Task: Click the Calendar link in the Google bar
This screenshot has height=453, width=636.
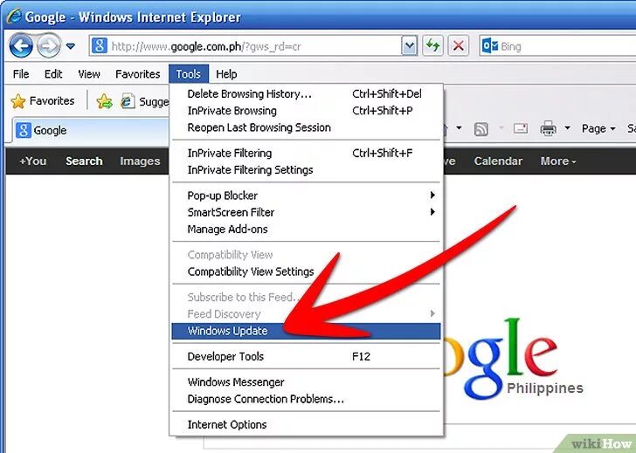Action: tap(498, 161)
